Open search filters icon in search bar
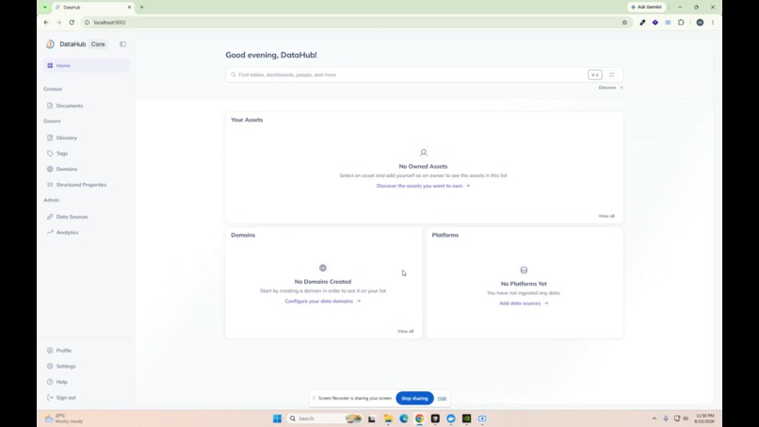 pos(612,74)
